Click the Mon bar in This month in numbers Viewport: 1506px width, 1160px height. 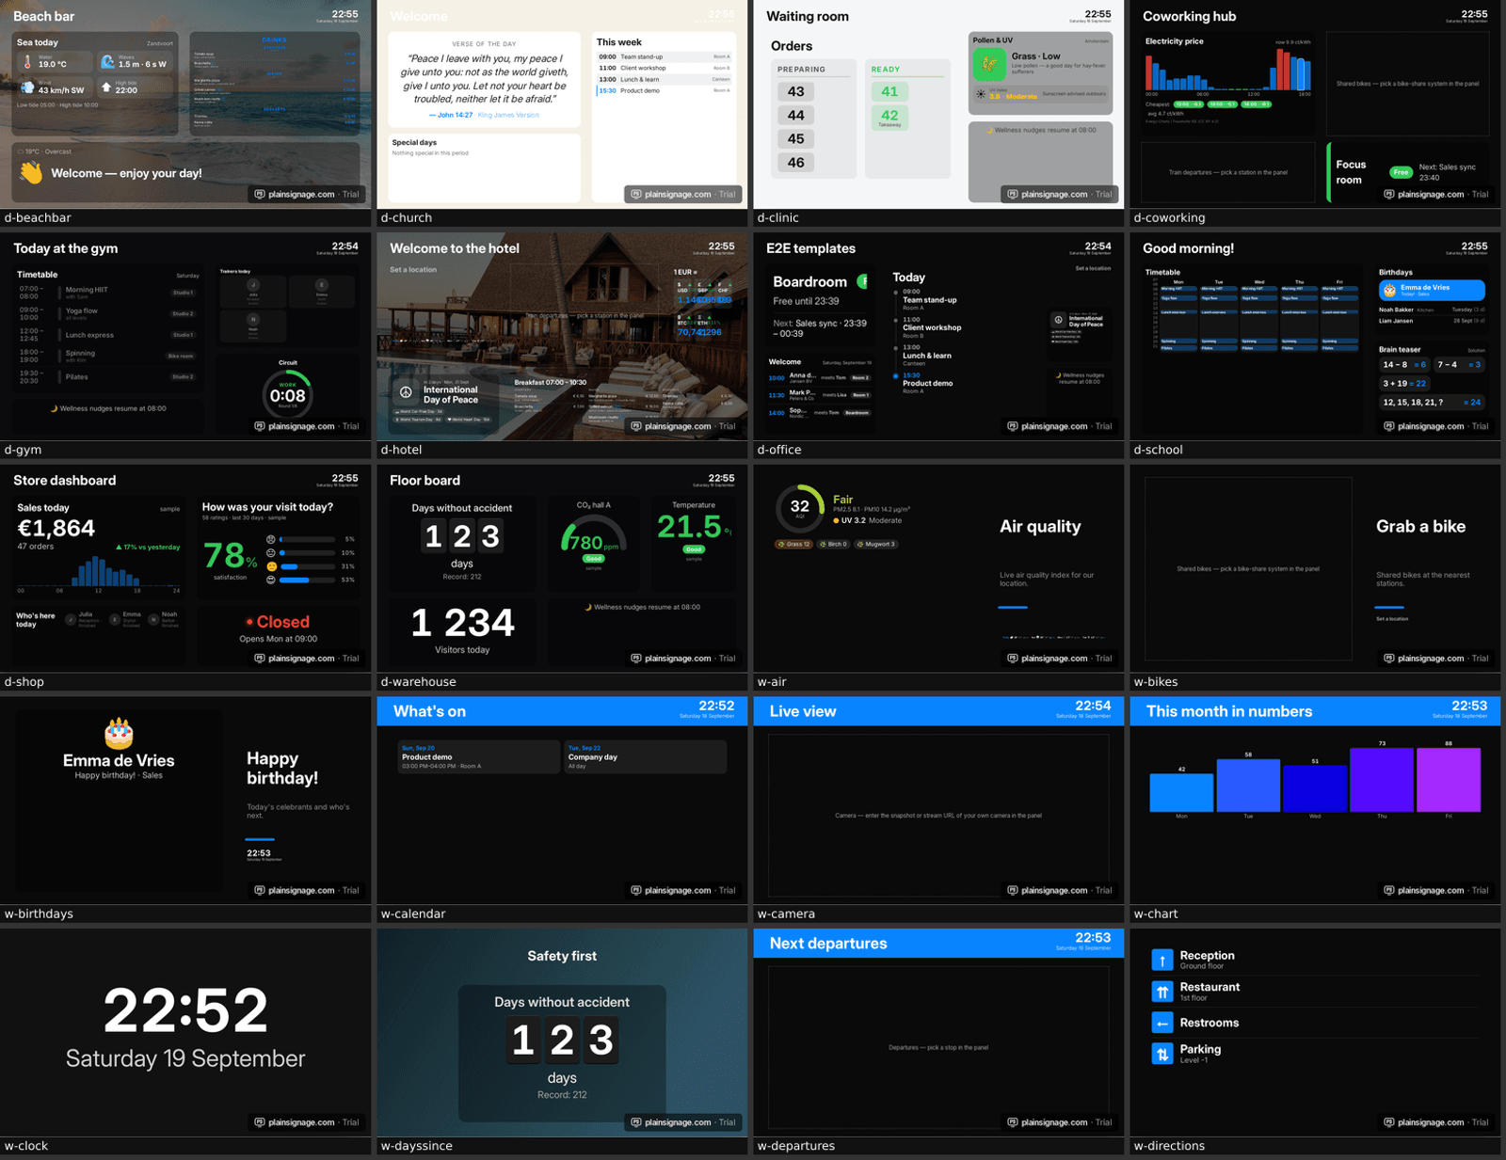1181,793
